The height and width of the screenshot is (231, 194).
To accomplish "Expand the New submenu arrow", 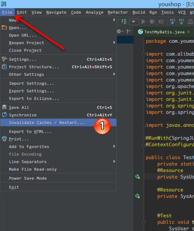I will 114,20.
